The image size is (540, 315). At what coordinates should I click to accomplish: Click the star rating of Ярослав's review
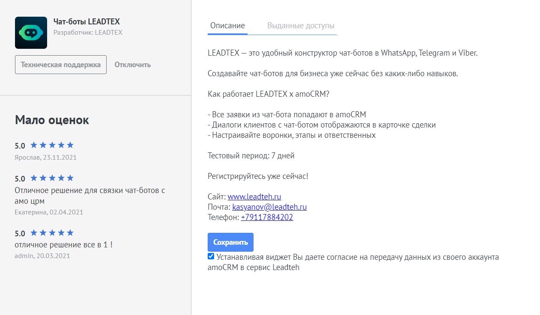(52, 145)
